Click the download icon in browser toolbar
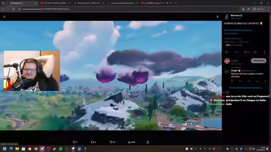Screen dimensions: 271x152 [x=243, y=9]
